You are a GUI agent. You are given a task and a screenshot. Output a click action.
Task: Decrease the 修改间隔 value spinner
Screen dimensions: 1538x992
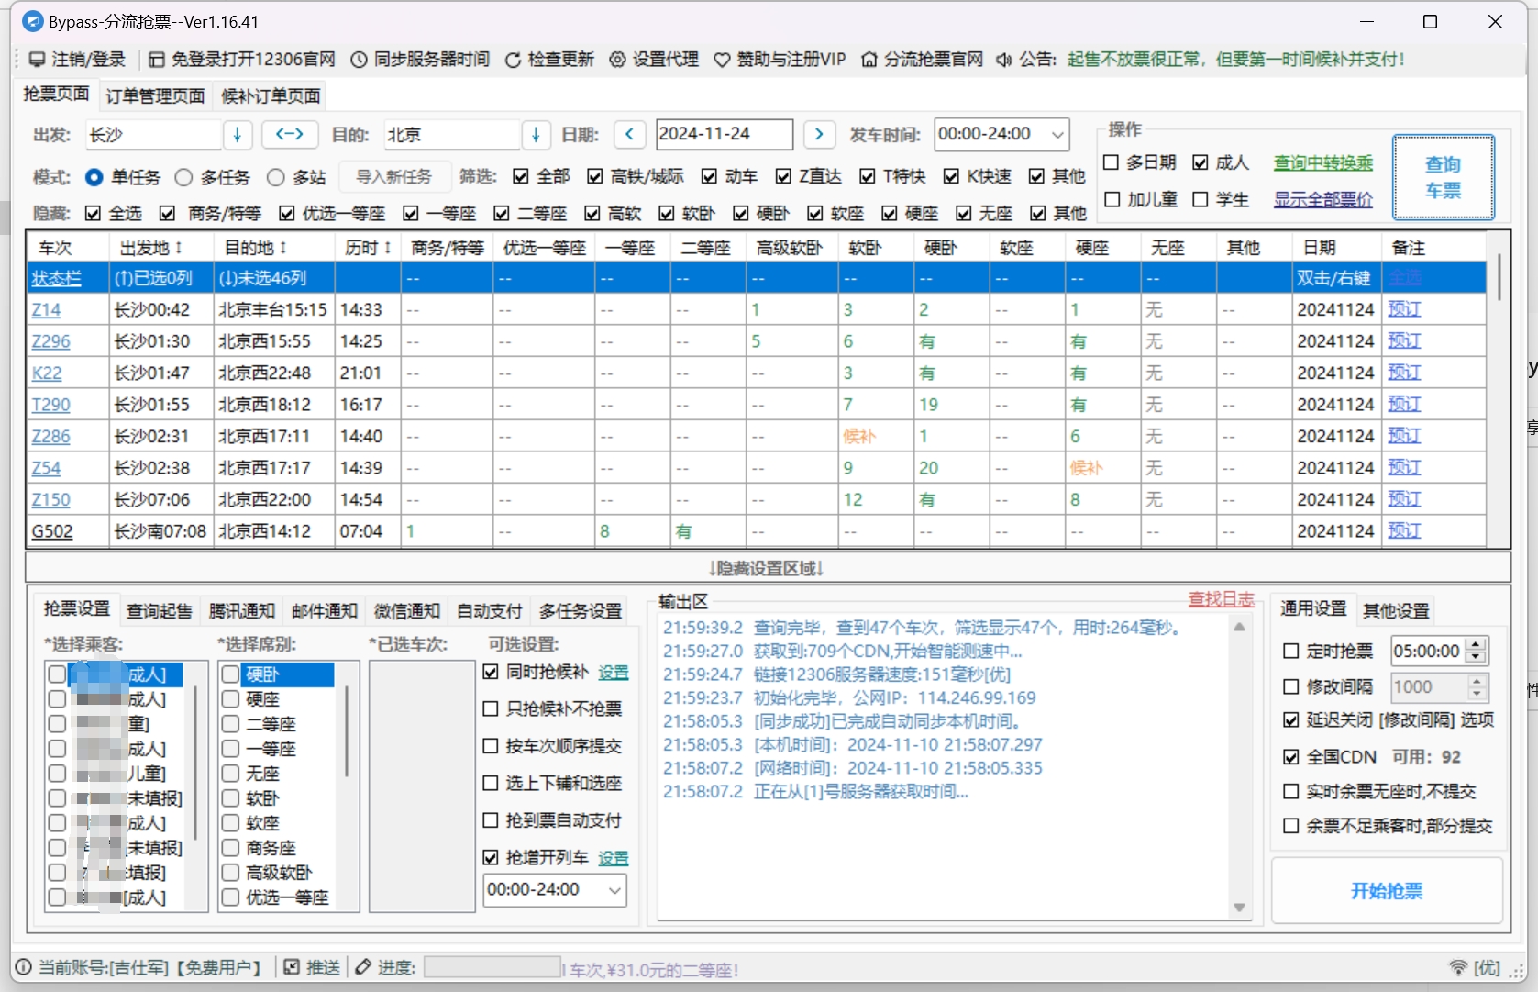tap(1476, 694)
